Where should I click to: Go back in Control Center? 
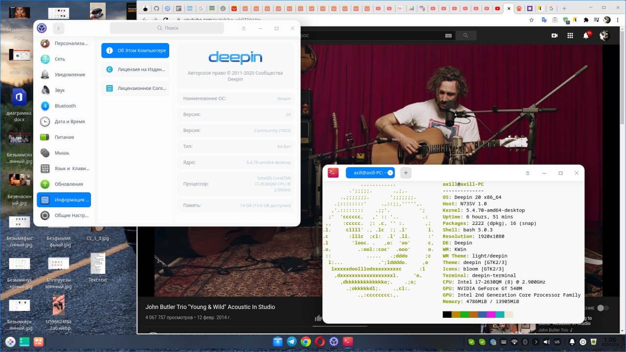coord(59,28)
